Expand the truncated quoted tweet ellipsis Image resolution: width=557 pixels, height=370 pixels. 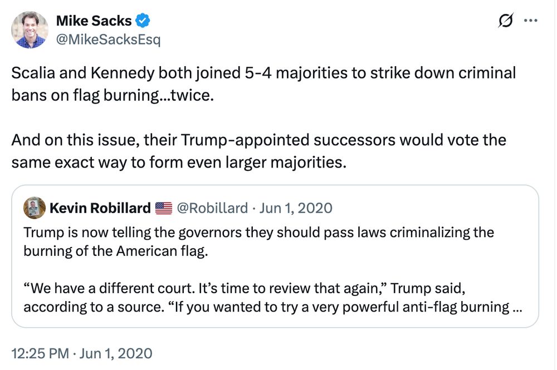tap(517, 307)
